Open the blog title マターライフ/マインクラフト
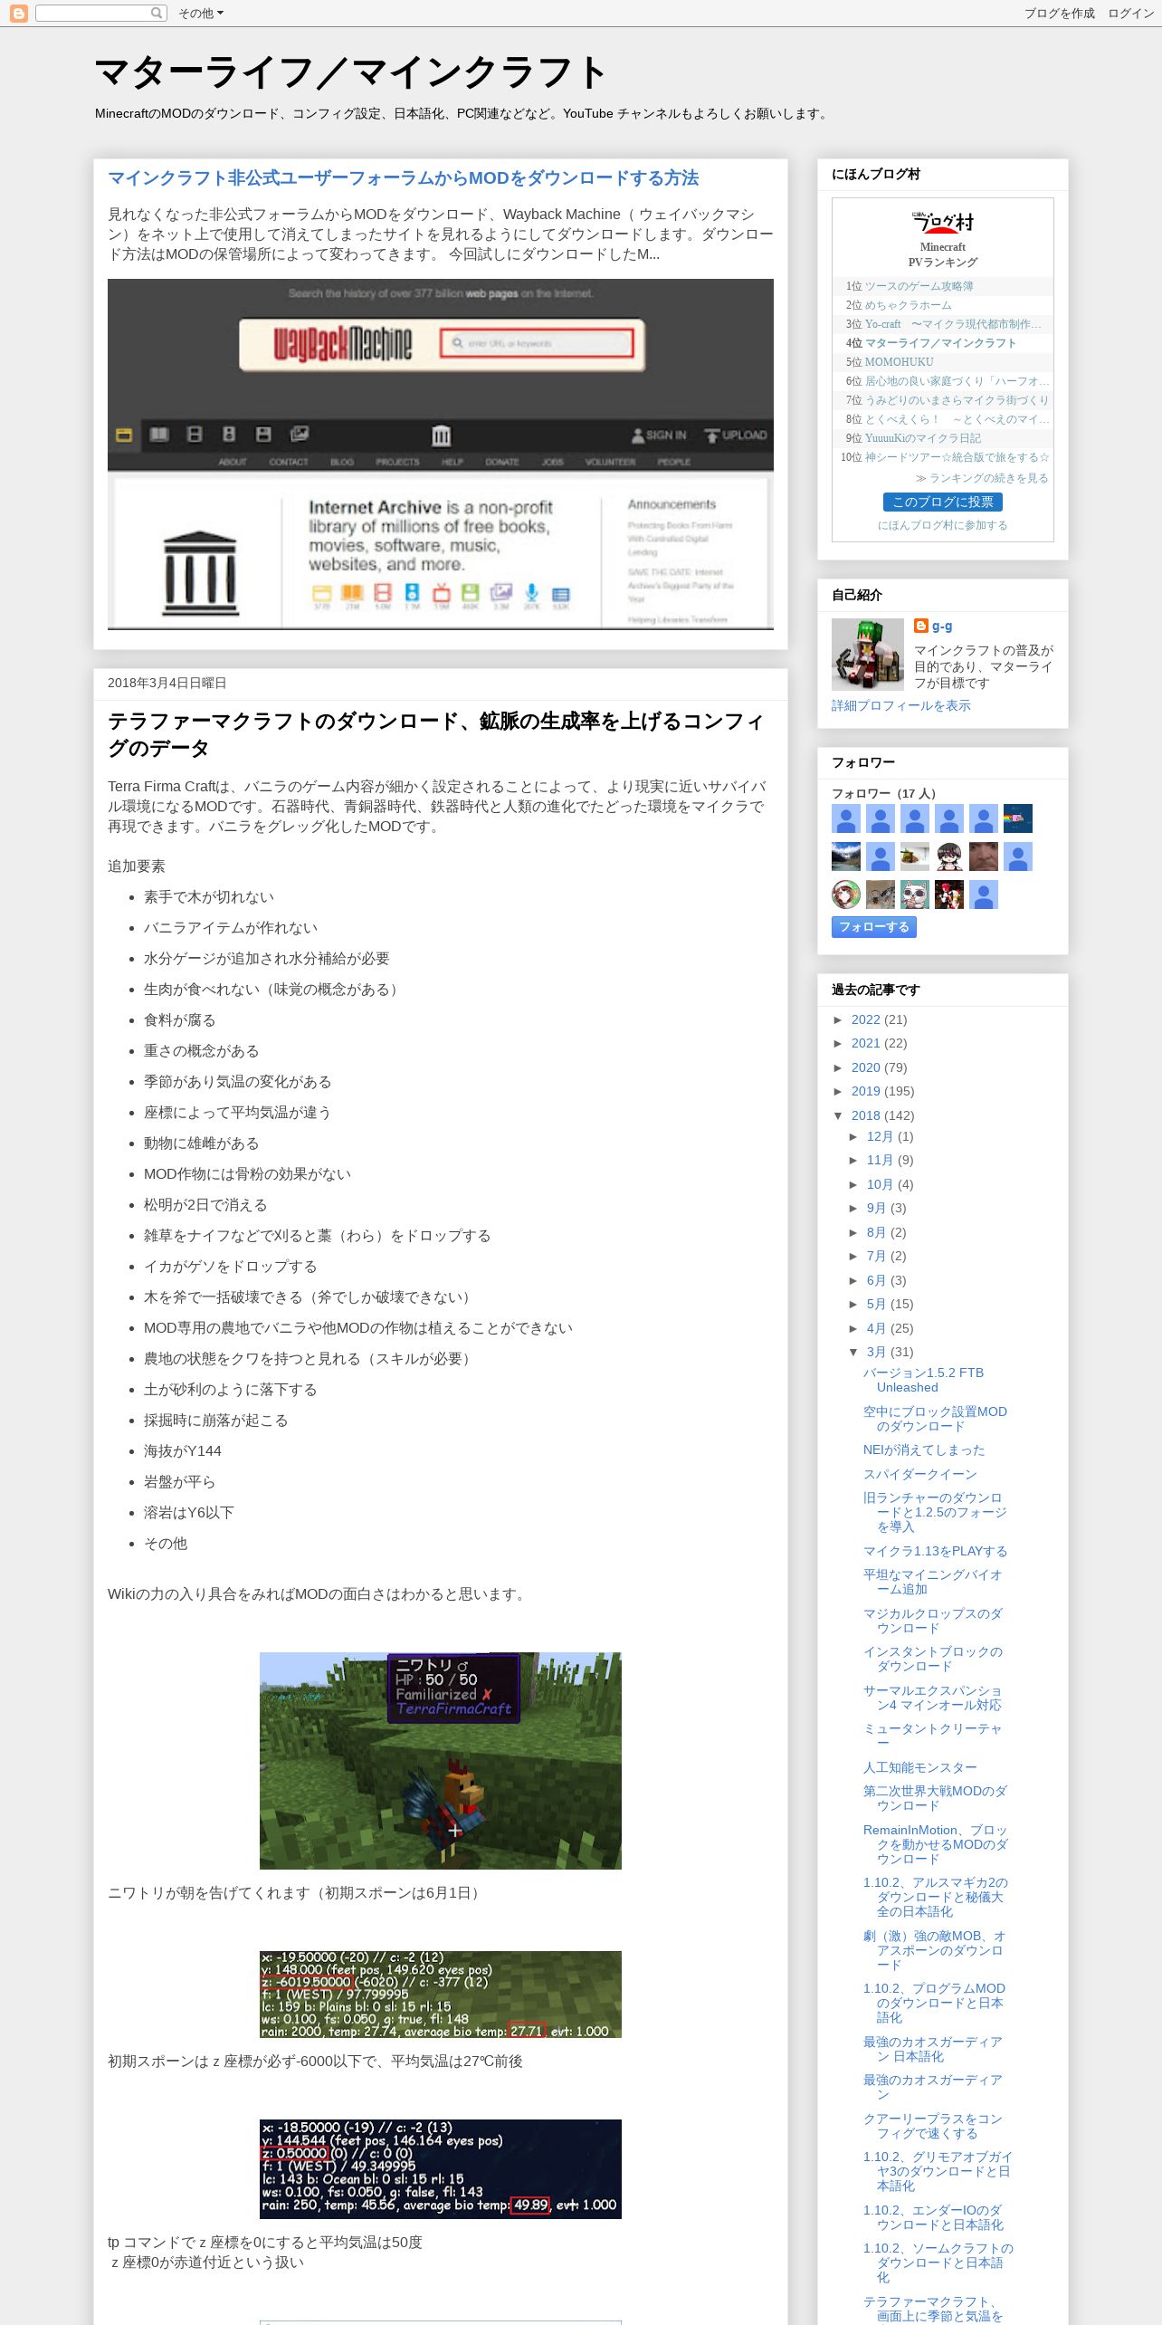 (350, 72)
